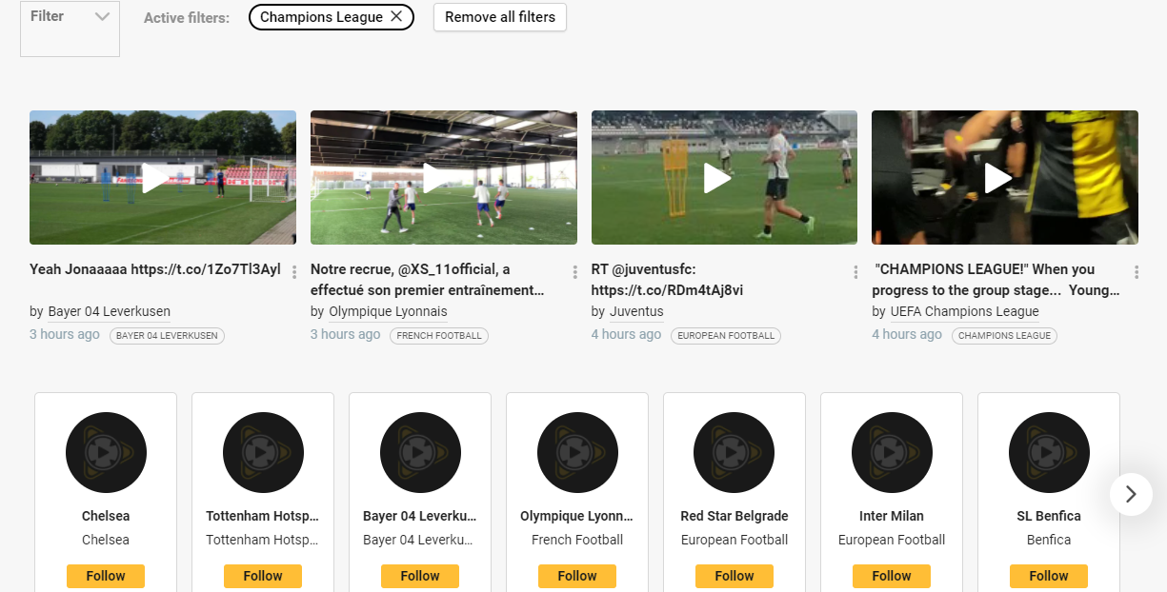Click the French Football category under Olympique Lyonnais
1167x592 pixels.
click(577, 540)
